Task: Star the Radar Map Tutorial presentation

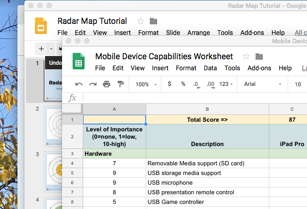Action: [140, 21]
